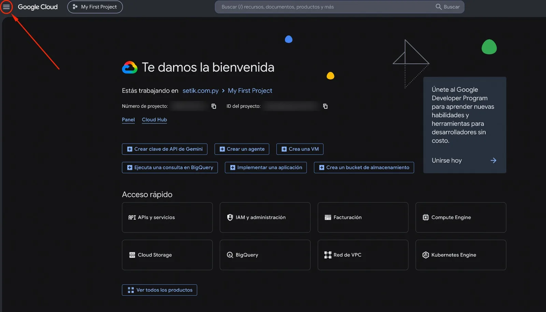The image size is (546, 312).
Task: Click Implementar una aplicación button
Action: [x=265, y=167]
